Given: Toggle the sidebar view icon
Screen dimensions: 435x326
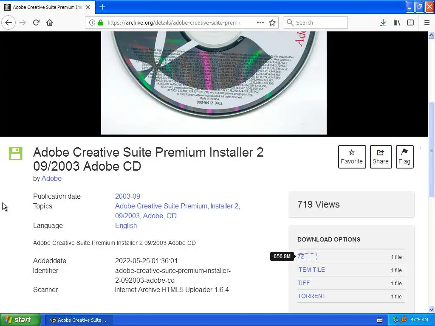Looking at the screenshot, I should (x=410, y=22).
